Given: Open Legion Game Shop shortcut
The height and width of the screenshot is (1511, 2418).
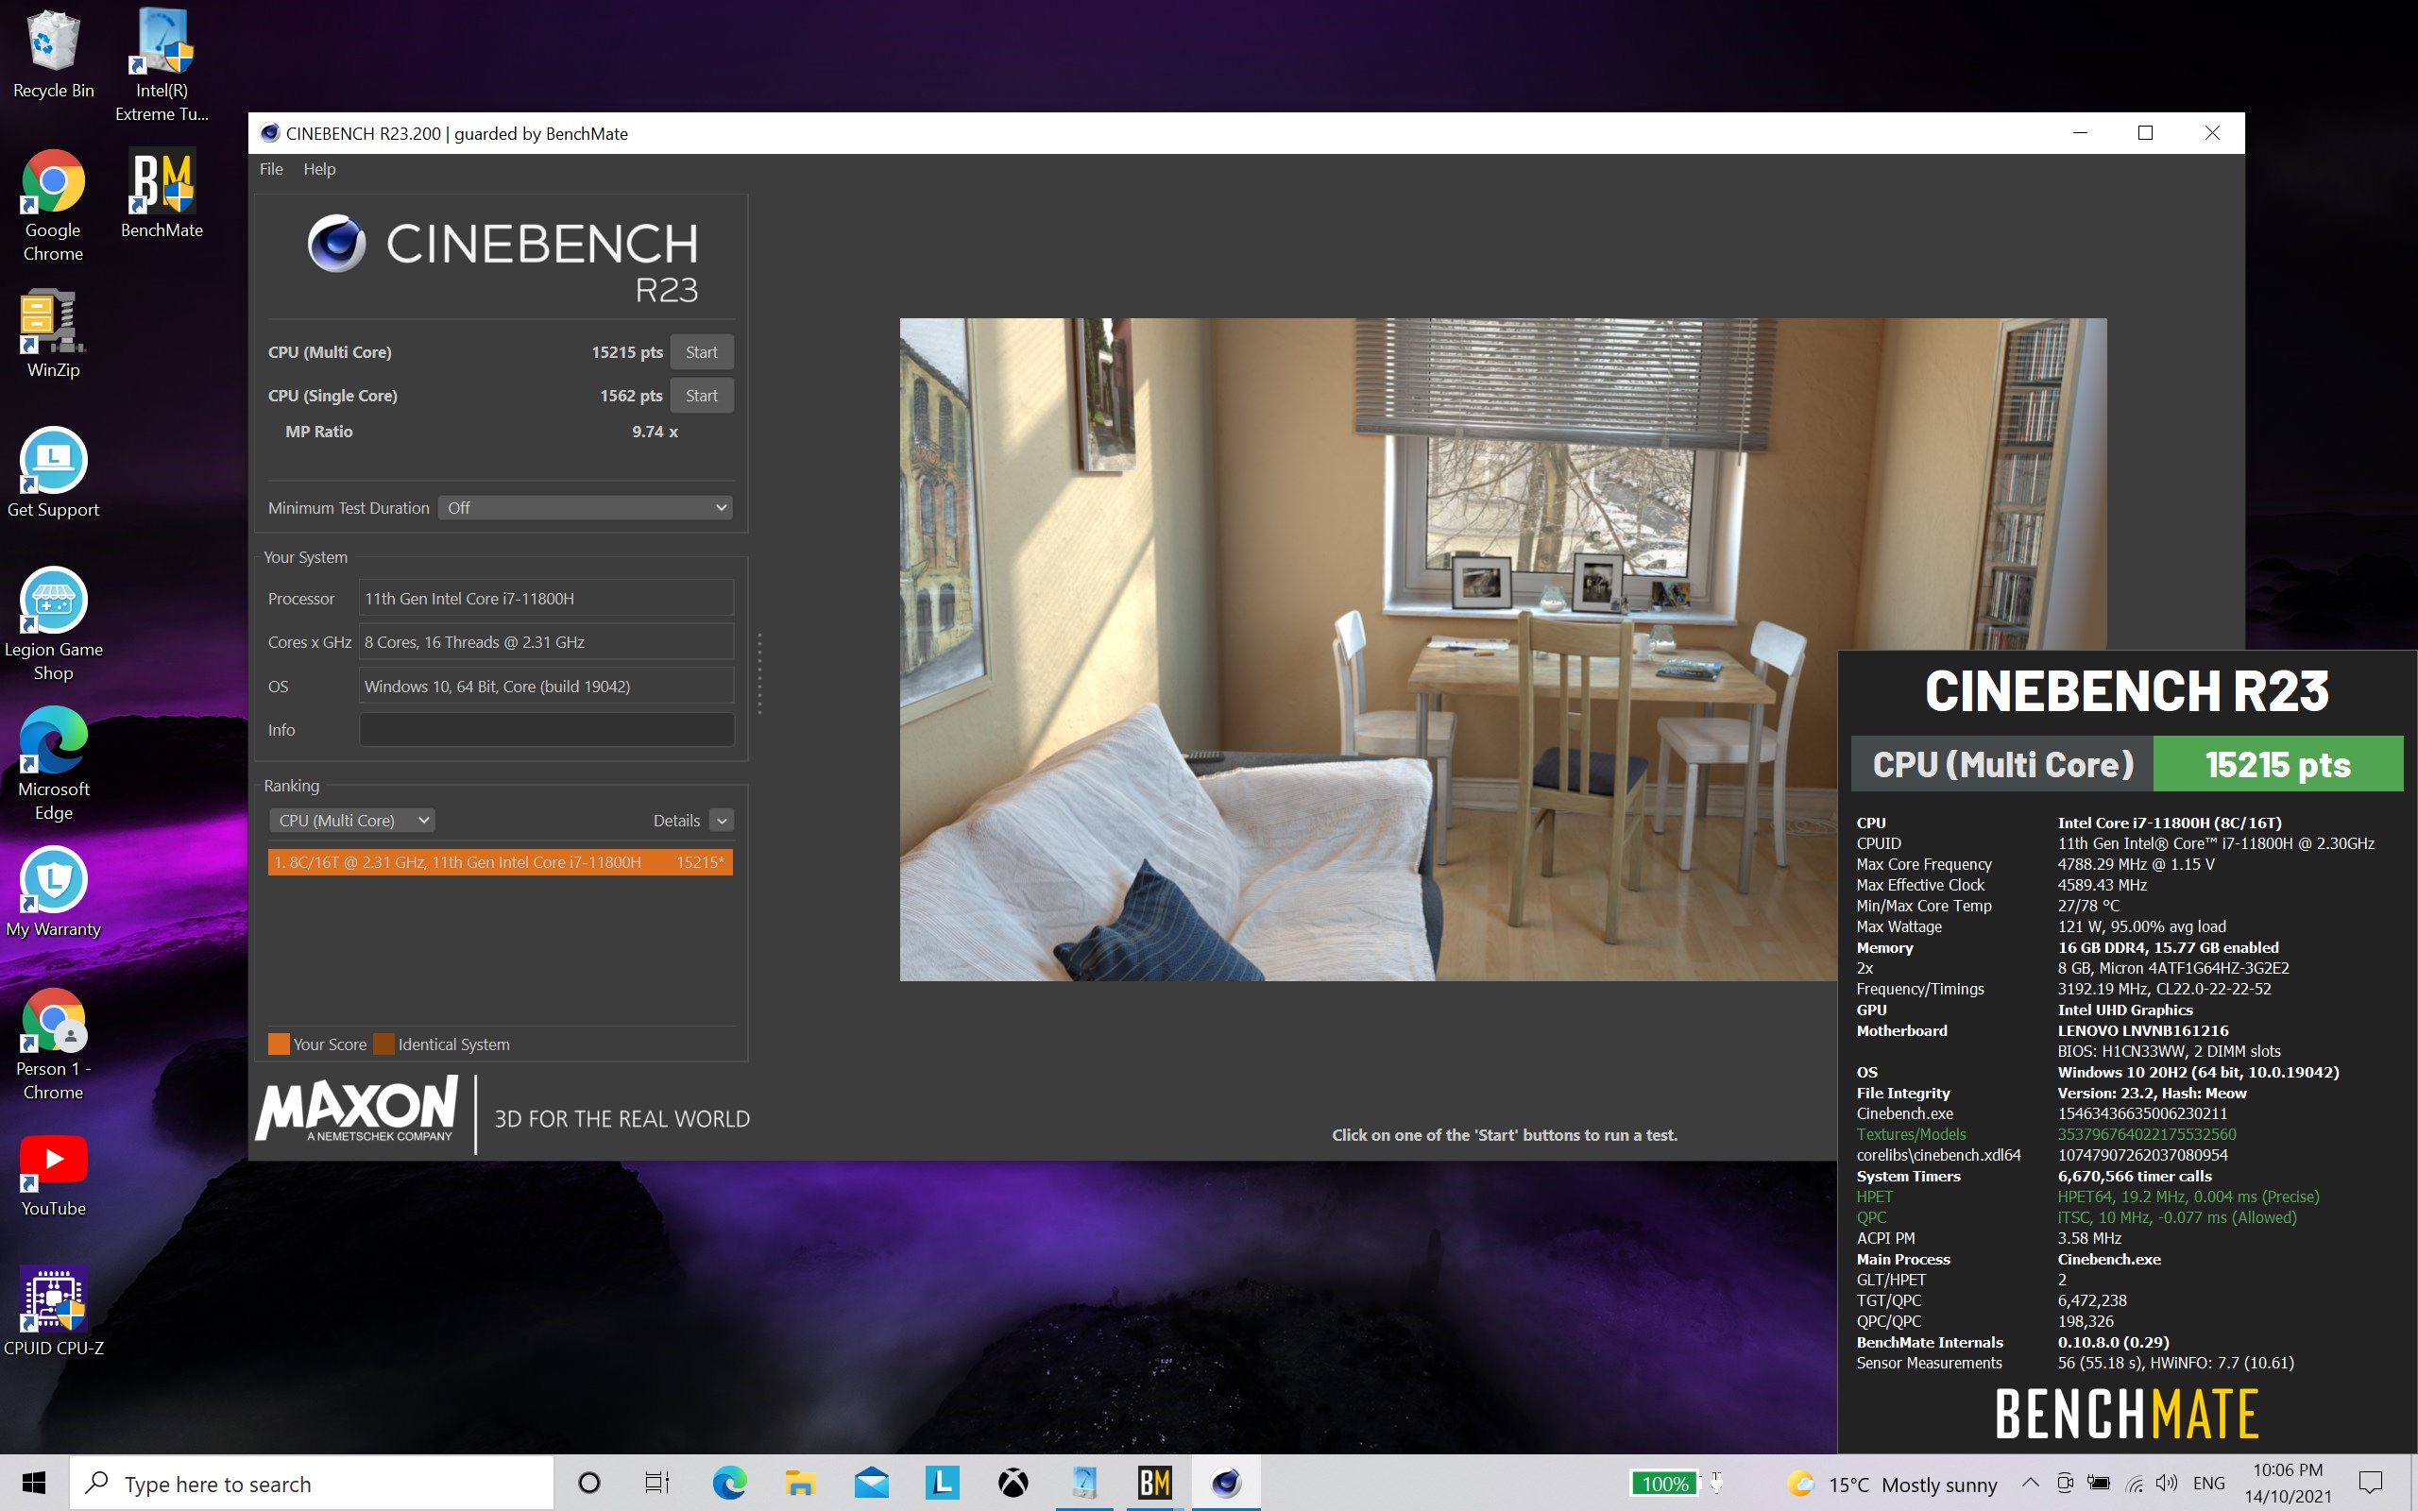Looking at the screenshot, I should pos(53,624).
